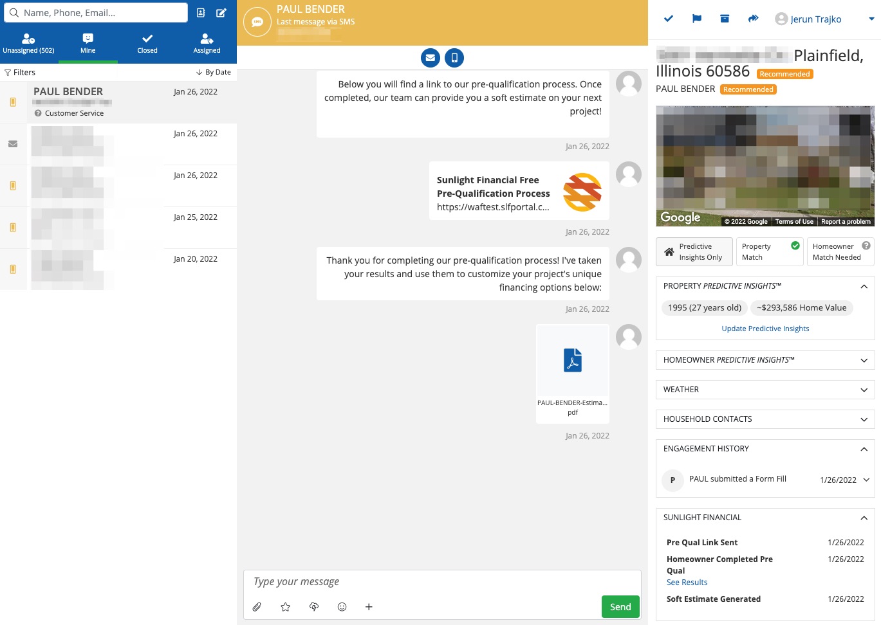
Task: Open the See Results link
Action: click(687, 583)
